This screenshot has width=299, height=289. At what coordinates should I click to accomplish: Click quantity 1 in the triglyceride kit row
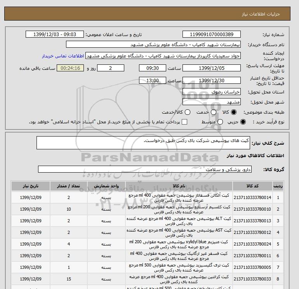tap(69, 267)
